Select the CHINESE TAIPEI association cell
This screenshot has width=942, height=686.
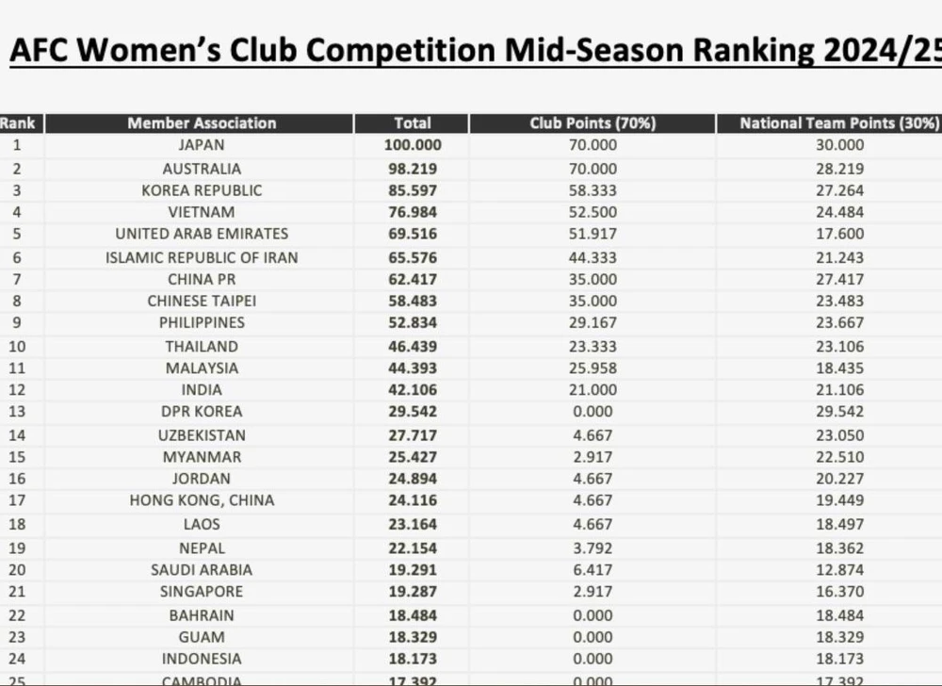point(202,301)
